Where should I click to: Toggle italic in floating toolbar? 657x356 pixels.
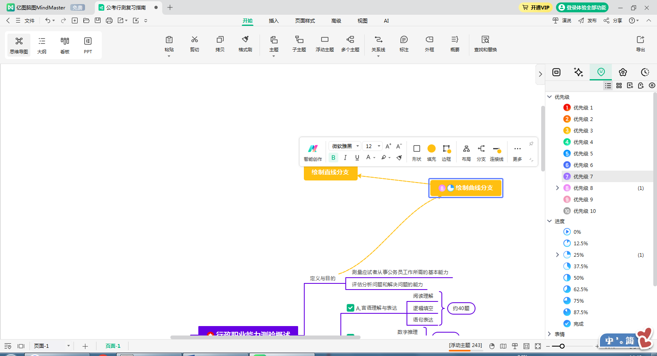coord(345,157)
